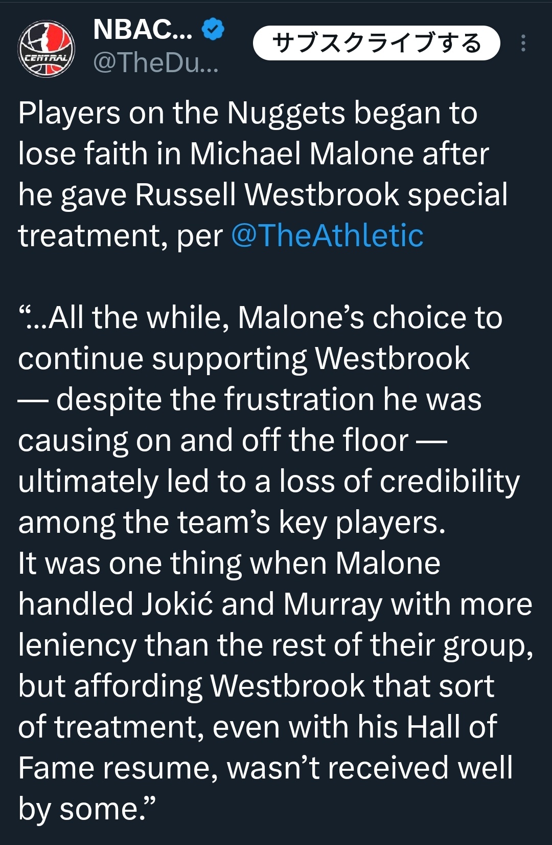Open the NBACentral profile avatar
Screen dimensions: 552x845
coord(47,49)
